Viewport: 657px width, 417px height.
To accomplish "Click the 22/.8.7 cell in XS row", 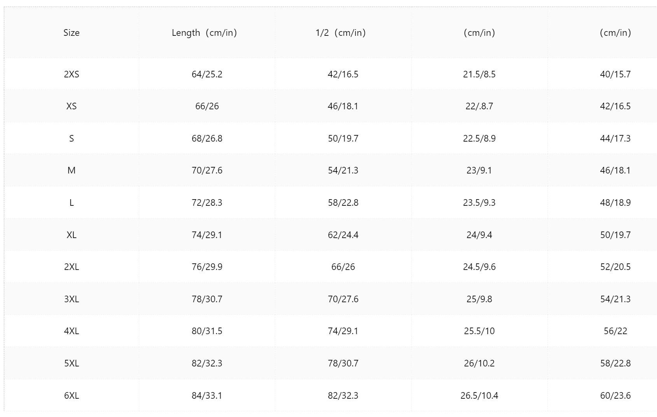I will click(x=479, y=106).
